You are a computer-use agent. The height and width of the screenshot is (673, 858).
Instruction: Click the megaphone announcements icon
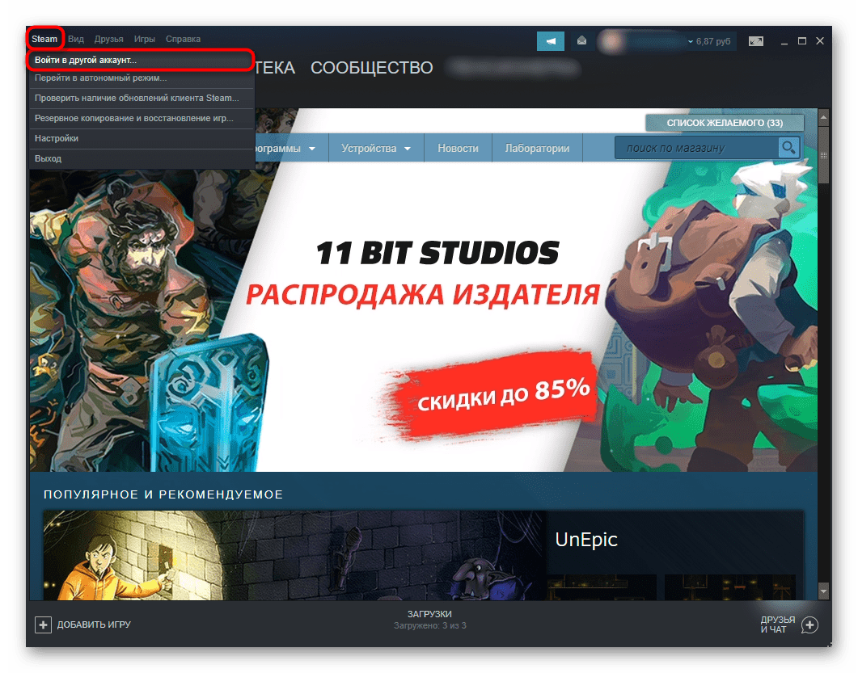click(x=550, y=41)
